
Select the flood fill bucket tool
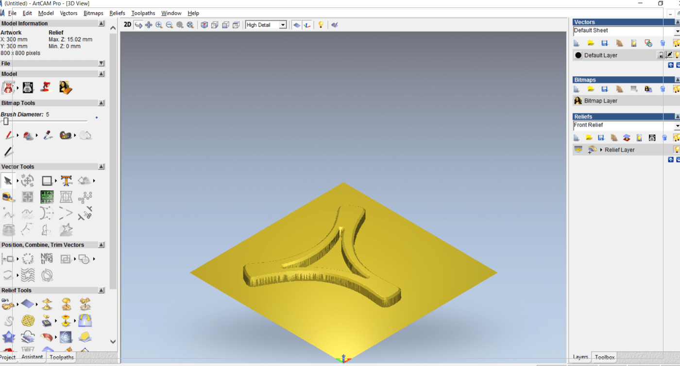tap(28, 136)
